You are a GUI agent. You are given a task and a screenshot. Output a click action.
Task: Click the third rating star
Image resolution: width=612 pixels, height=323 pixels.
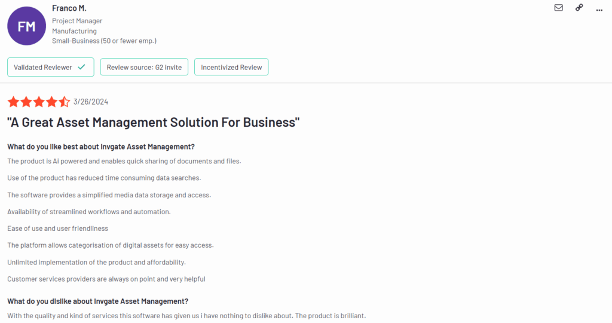tap(39, 102)
